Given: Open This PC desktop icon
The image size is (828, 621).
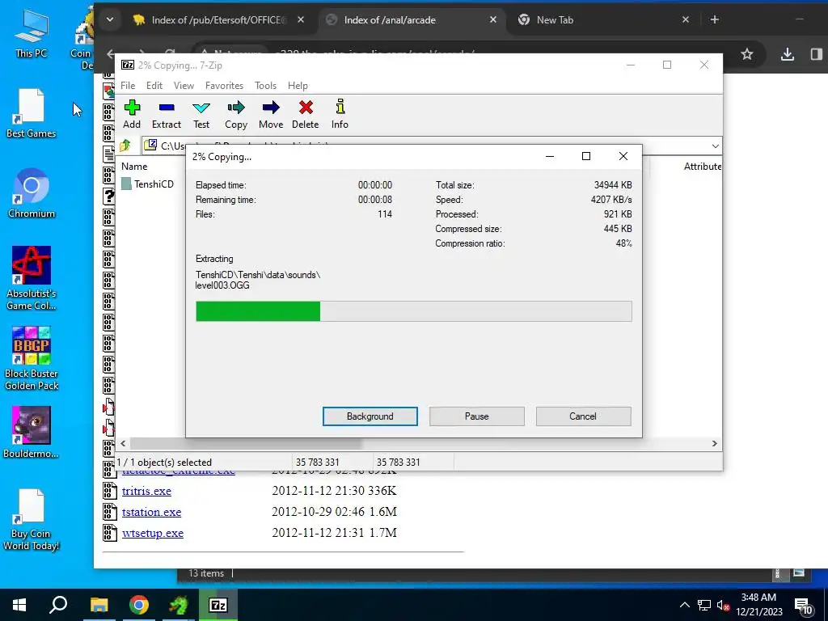Looking at the screenshot, I should click(x=32, y=33).
